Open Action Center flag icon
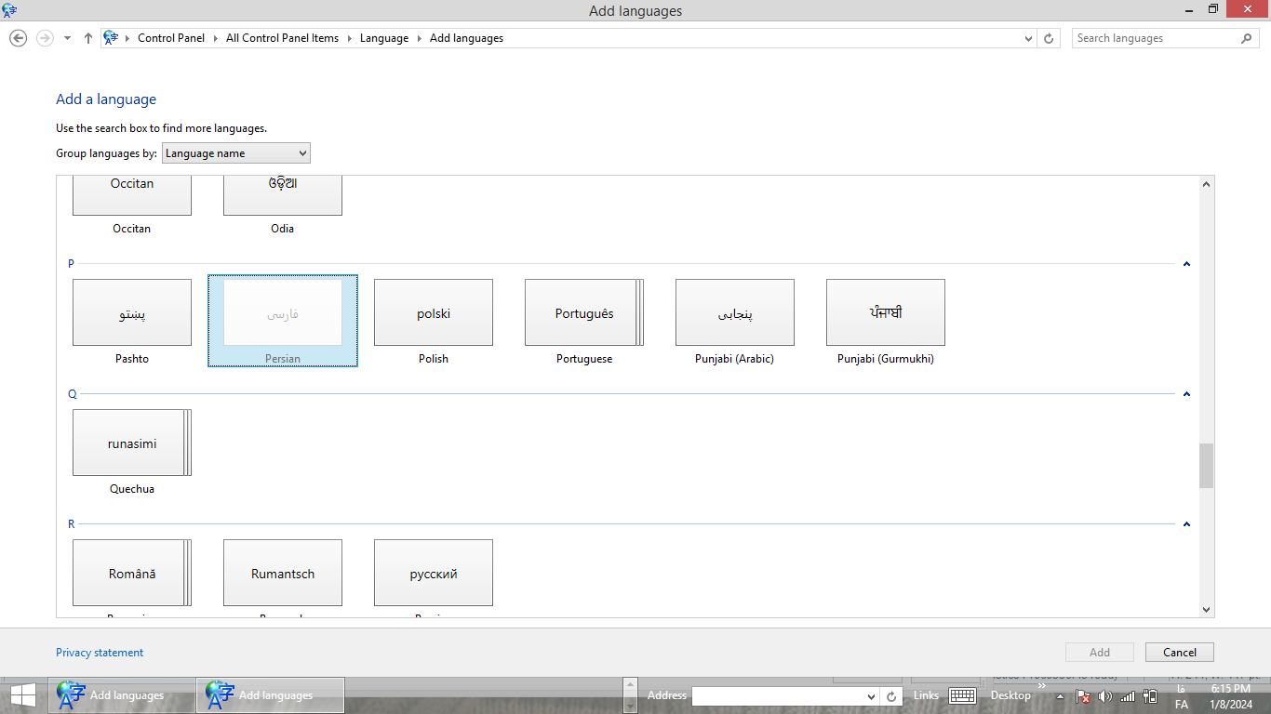Image resolution: width=1271 pixels, height=714 pixels. (1083, 696)
